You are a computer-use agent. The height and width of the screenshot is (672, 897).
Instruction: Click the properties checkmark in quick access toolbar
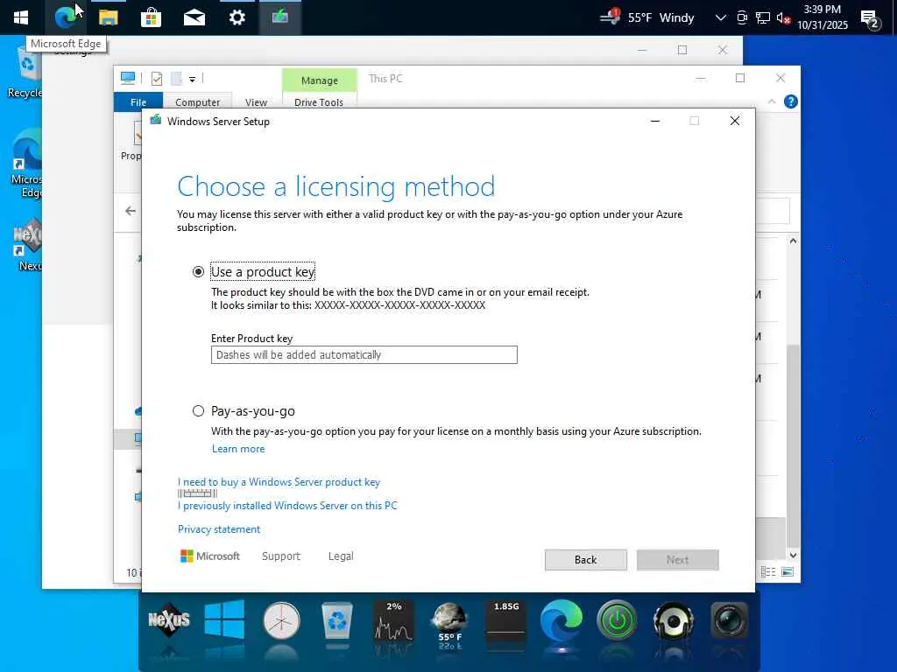[x=157, y=79]
